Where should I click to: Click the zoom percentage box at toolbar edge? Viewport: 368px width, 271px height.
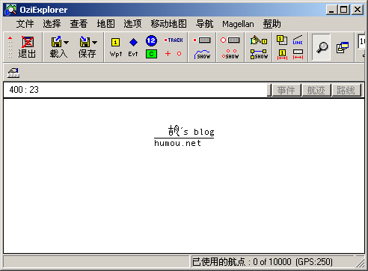(361, 41)
